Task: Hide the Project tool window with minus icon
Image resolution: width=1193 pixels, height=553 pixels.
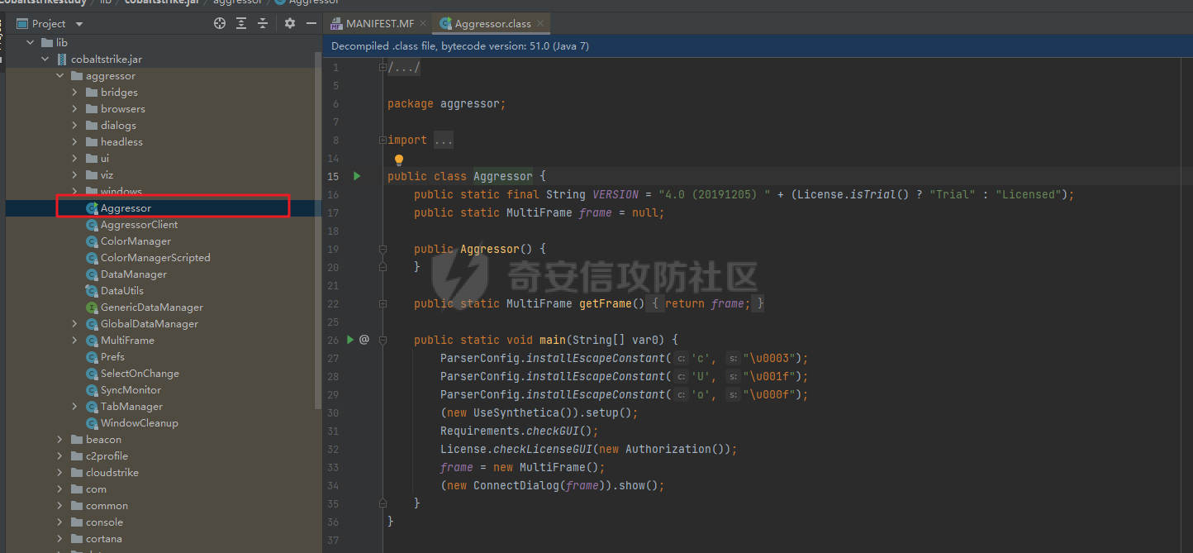Action: [x=311, y=24]
